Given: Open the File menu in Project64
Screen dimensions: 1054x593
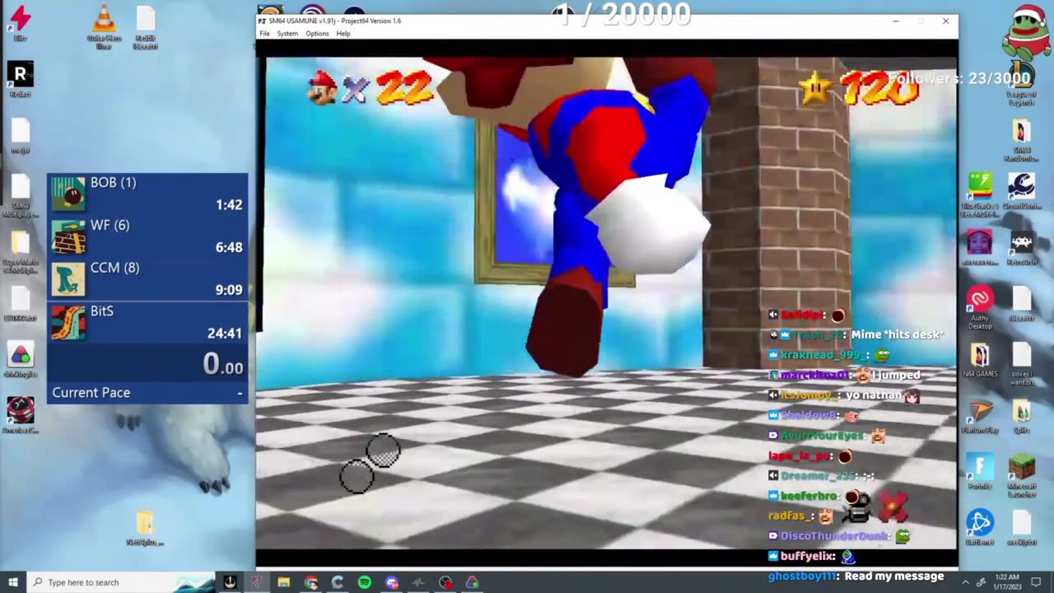Looking at the screenshot, I should click(x=264, y=34).
